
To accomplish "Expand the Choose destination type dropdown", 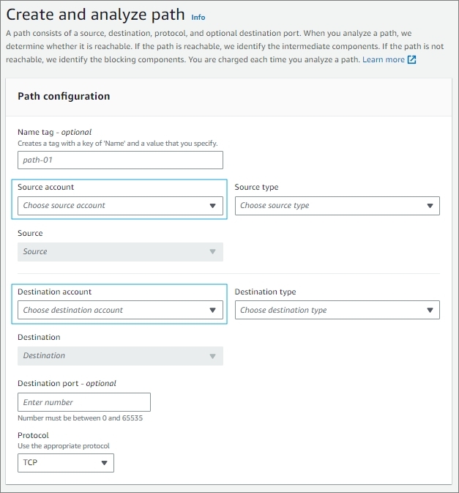I will tap(337, 310).
